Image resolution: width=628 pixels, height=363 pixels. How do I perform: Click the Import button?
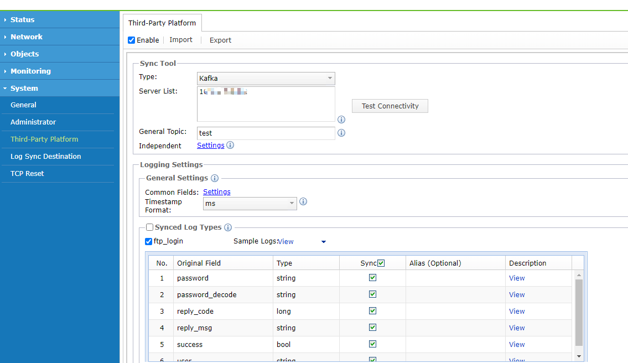[180, 40]
